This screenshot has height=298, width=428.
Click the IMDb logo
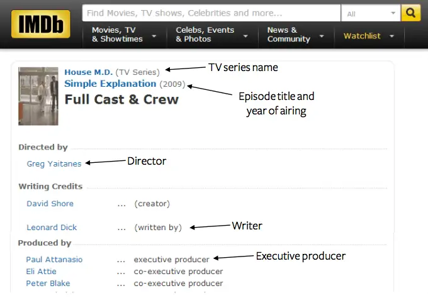point(40,24)
